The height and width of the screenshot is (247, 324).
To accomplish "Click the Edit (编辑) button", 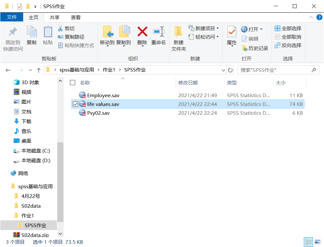I will [x=250, y=39].
